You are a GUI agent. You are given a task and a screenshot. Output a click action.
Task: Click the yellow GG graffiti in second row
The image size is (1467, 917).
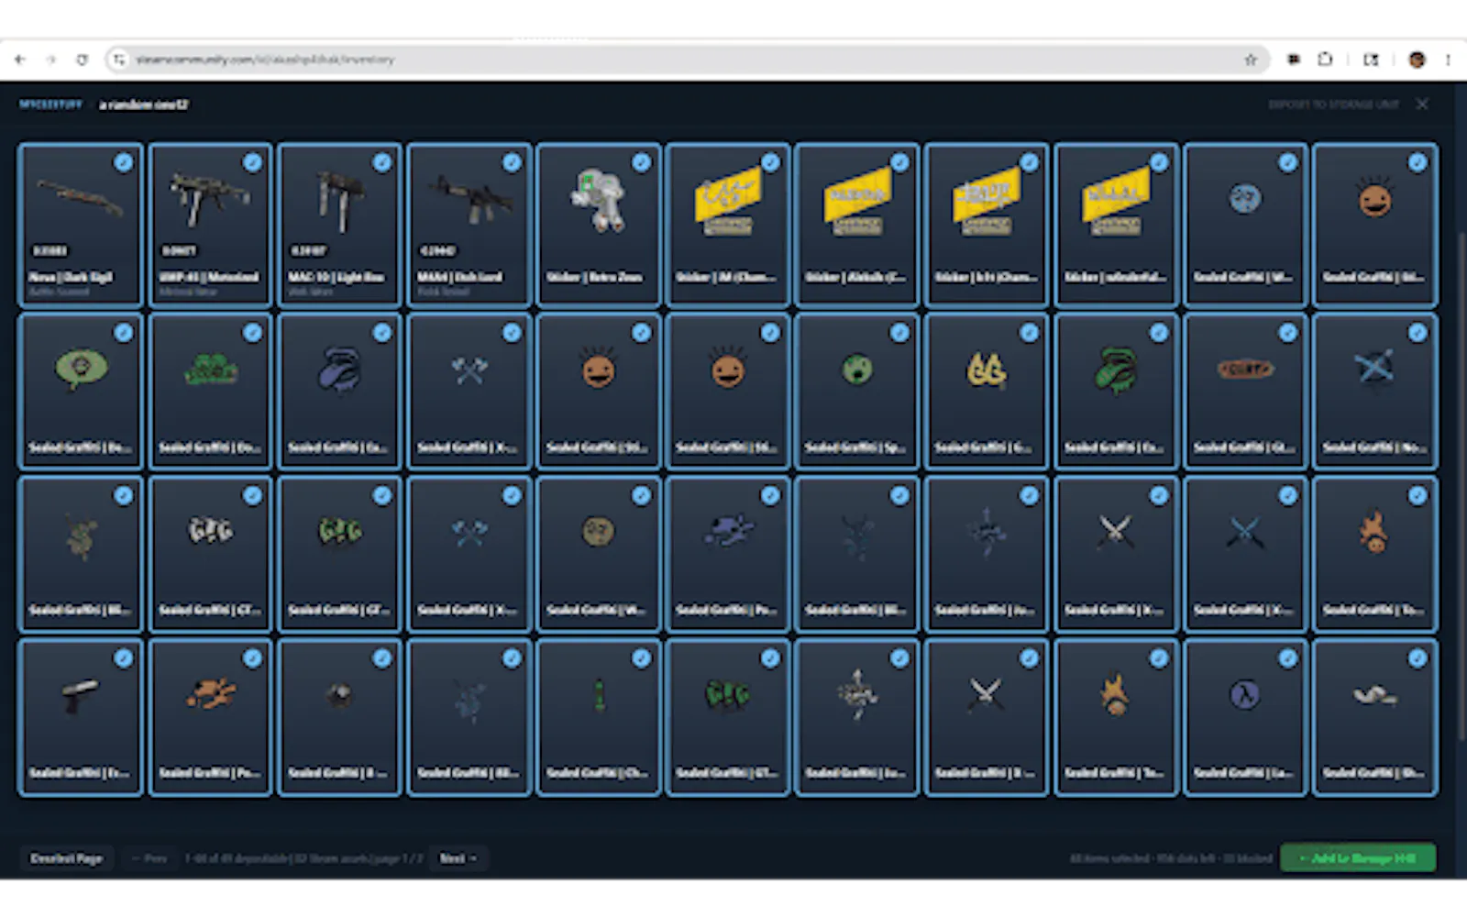coord(987,370)
